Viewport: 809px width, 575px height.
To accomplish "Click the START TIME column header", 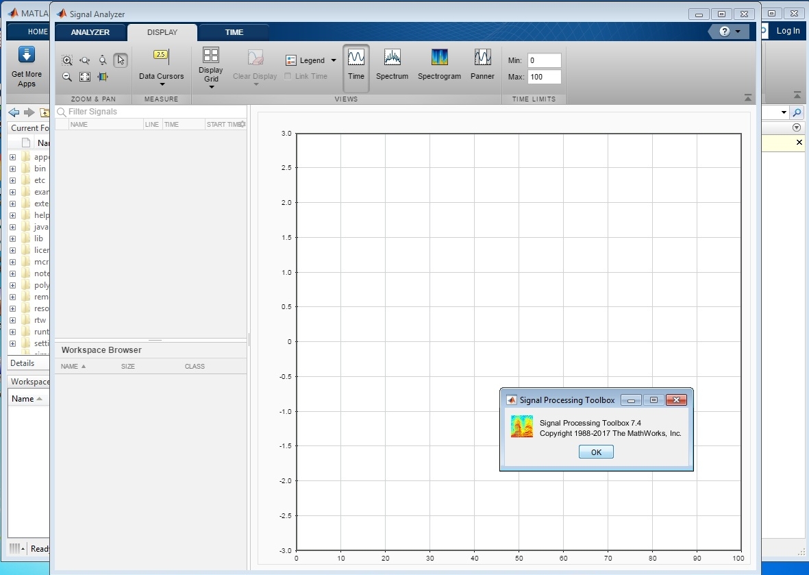I will click(223, 125).
